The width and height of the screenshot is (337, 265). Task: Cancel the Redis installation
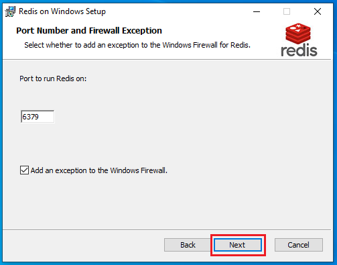click(x=299, y=245)
